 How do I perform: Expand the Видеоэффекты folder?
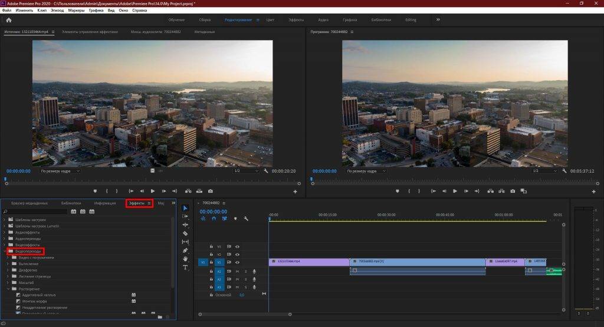(x=5, y=245)
